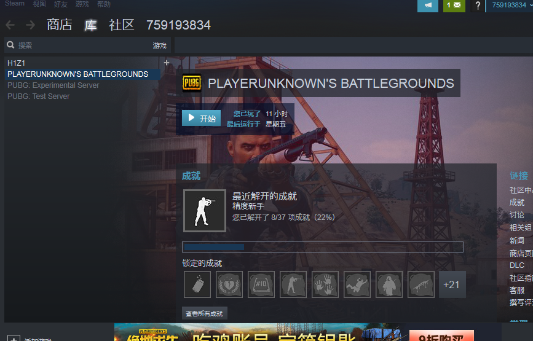Click the 查看所有成就 button

tap(204, 313)
